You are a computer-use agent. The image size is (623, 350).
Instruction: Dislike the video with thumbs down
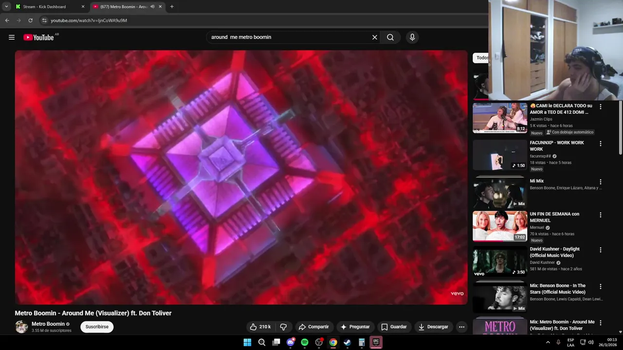pyautogui.click(x=284, y=327)
